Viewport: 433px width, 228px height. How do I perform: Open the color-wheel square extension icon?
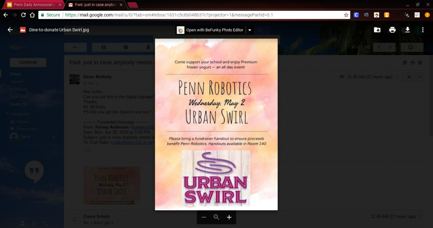tap(376, 15)
